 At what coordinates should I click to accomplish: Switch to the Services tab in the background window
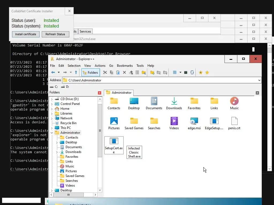pos(85,31)
